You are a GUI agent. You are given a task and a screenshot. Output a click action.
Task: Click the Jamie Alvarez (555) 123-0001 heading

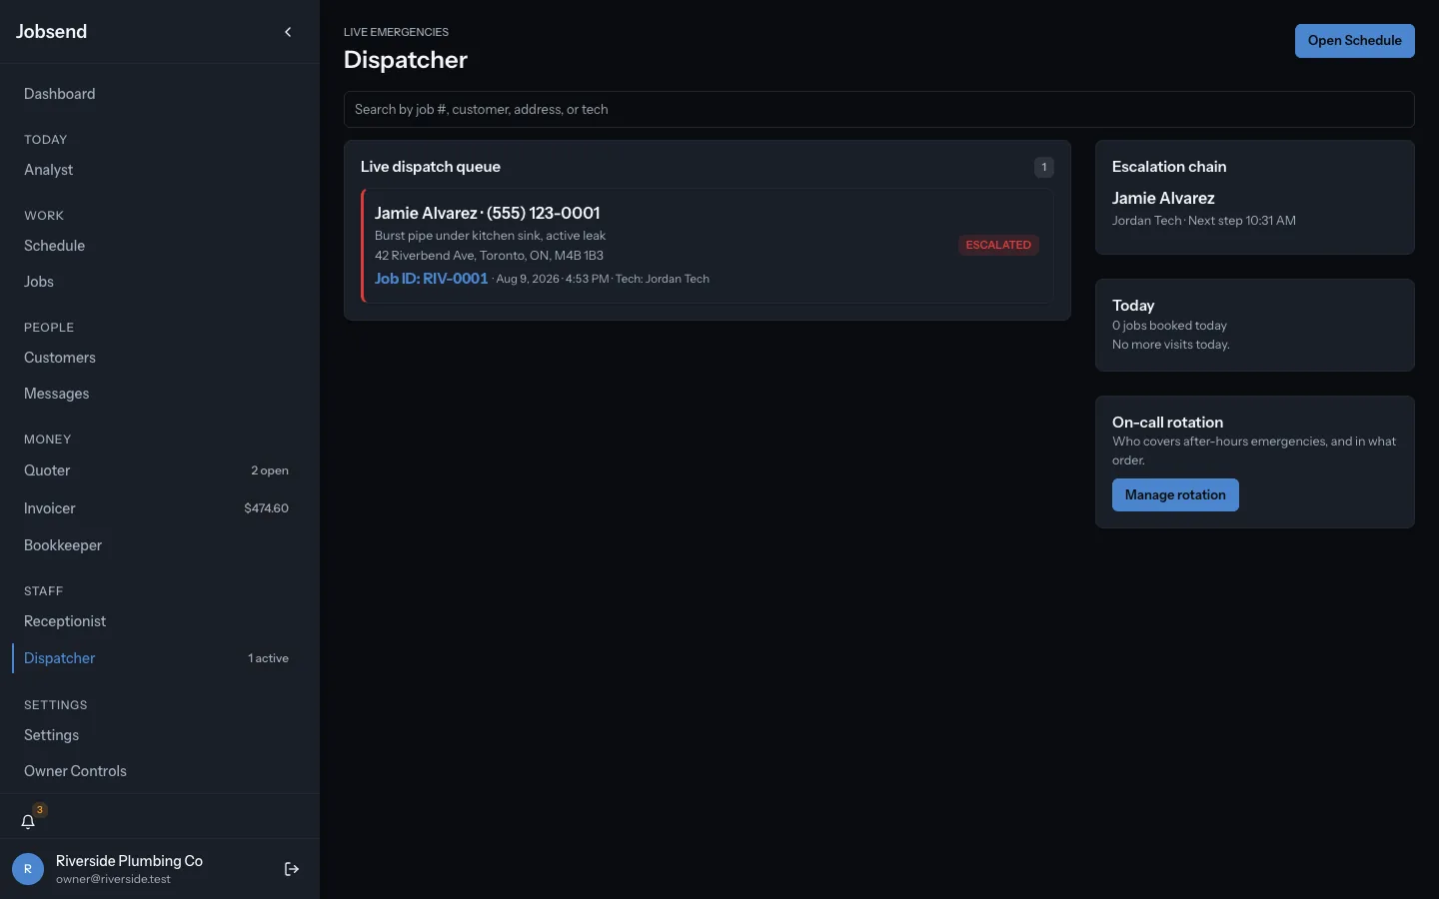[487, 213]
